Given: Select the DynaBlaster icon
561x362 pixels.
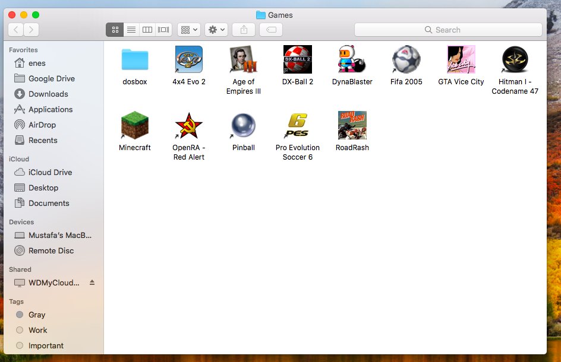Looking at the screenshot, I should point(352,59).
